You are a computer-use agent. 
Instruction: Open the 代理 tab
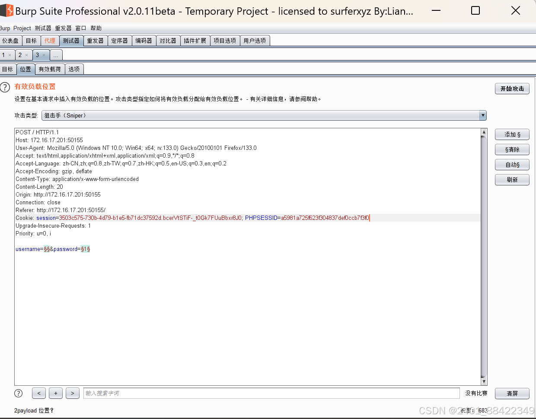50,41
